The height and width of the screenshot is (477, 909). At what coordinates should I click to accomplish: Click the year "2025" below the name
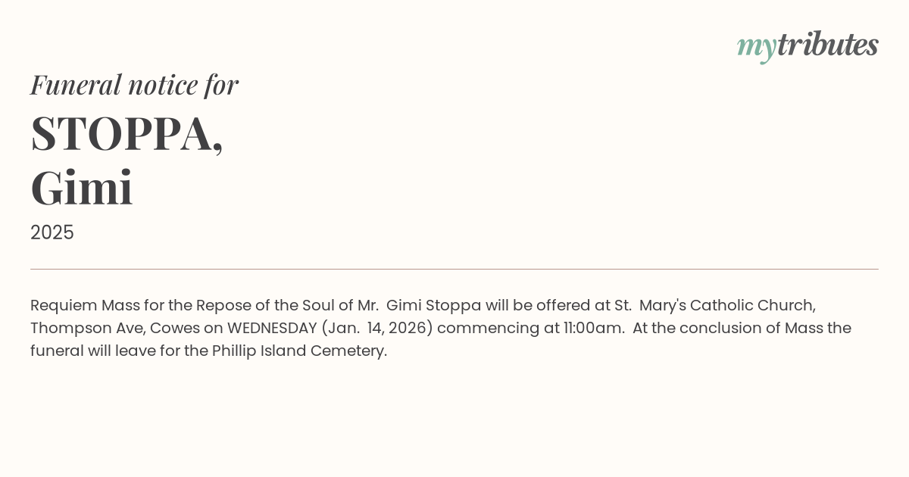point(52,232)
